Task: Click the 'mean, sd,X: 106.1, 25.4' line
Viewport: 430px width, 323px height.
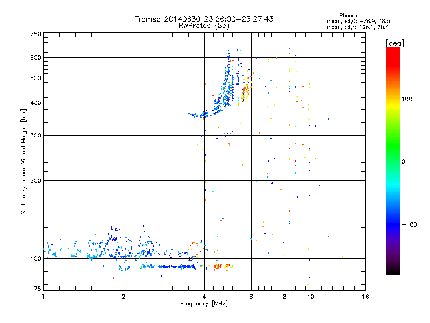Action: click(x=357, y=27)
